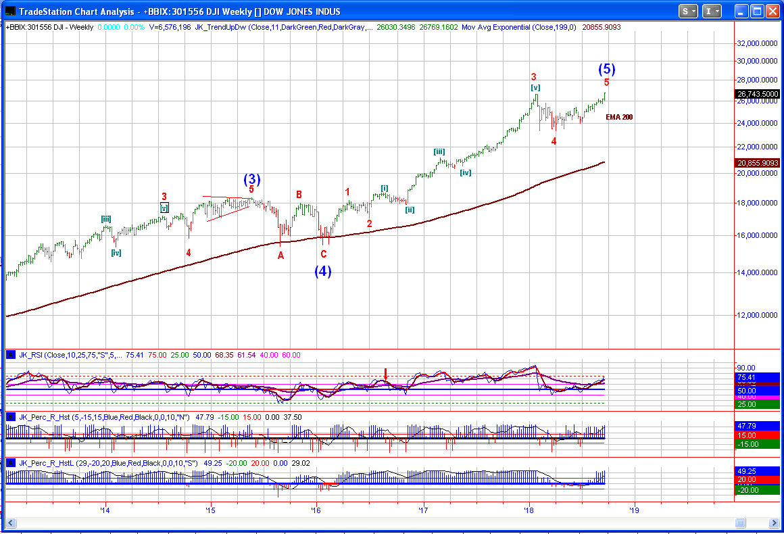Open the S dropdown in the title bar
The width and height of the screenshot is (784, 534).
pyautogui.click(x=688, y=11)
